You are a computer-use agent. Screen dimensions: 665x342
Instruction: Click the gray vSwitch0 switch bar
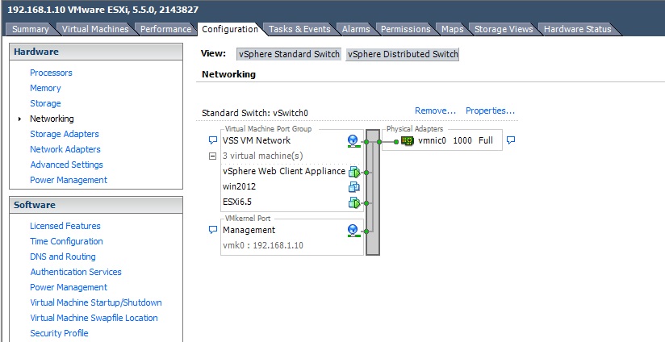pyautogui.click(x=373, y=193)
